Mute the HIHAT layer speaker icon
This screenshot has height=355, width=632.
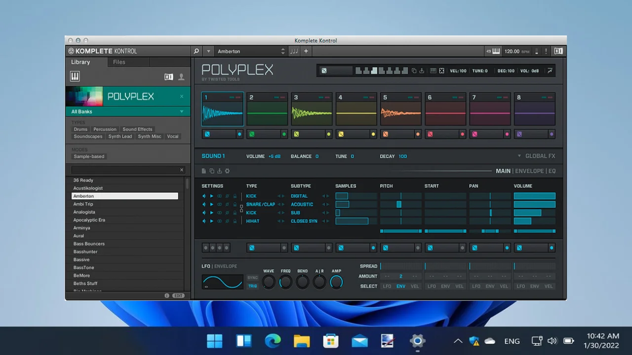[x=204, y=221]
